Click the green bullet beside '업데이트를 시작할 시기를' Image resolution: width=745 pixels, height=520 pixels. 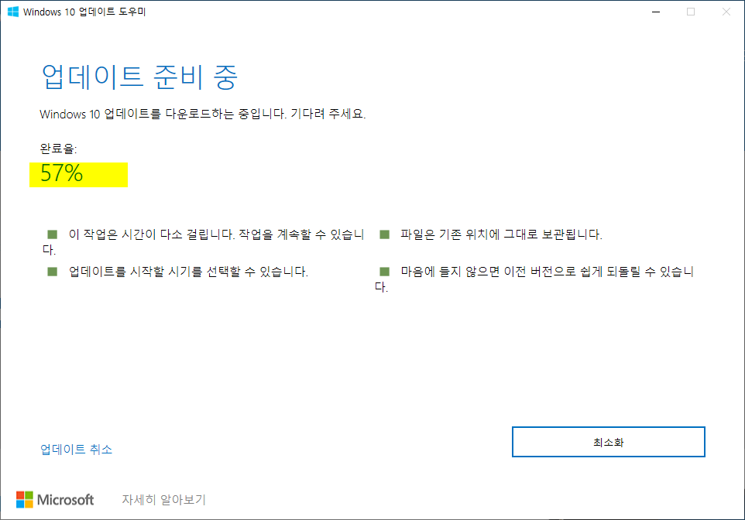(53, 272)
